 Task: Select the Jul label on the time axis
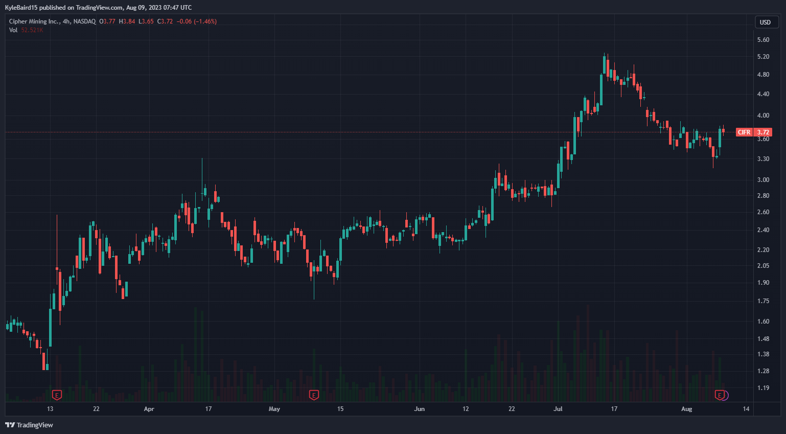click(558, 409)
